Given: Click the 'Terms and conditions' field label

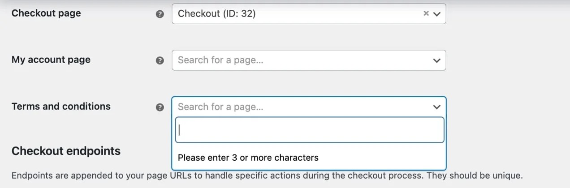Looking at the screenshot, I should 61,106.
